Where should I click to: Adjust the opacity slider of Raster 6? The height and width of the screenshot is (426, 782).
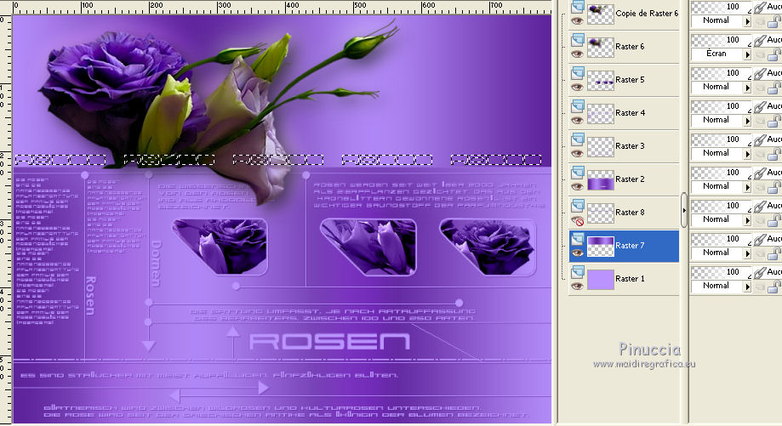coord(721,40)
